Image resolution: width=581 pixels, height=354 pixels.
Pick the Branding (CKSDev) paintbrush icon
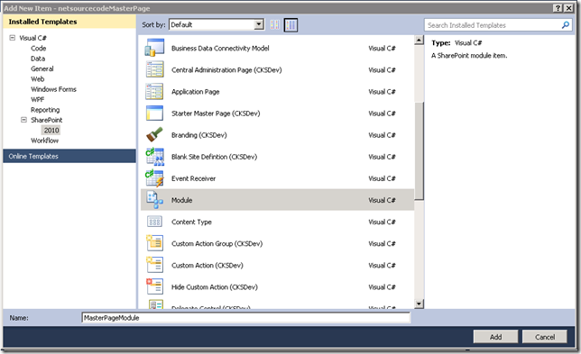coord(154,134)
